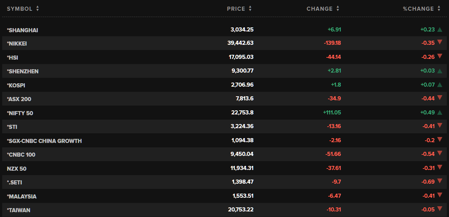Open the *CNBC 100 index link

point(21,155)
